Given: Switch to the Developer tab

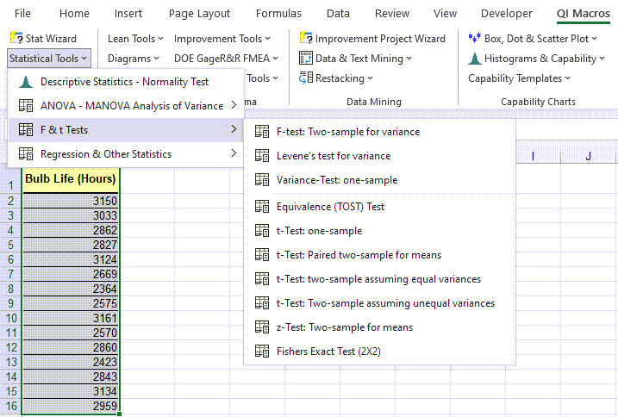Looking at the screenshot, I should (x=507, y=14).
